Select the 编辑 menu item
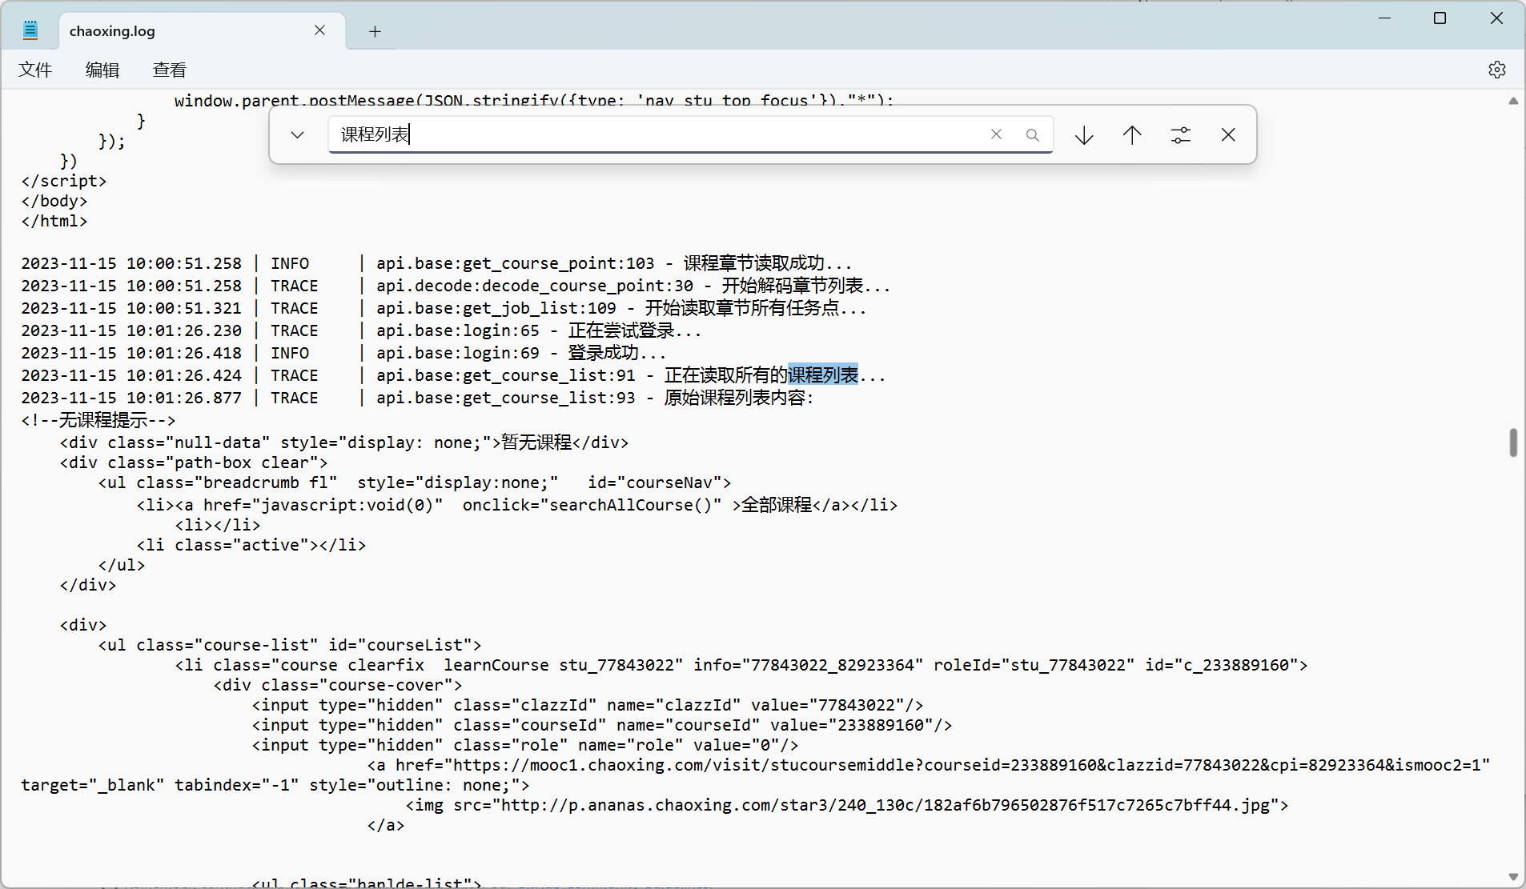1526x889 pixels. 102,70
